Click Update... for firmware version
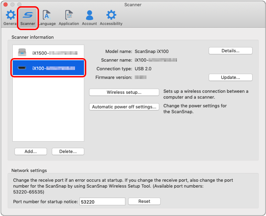The height and width of the screenshot is (216, 266). click(x=230, y=77)
